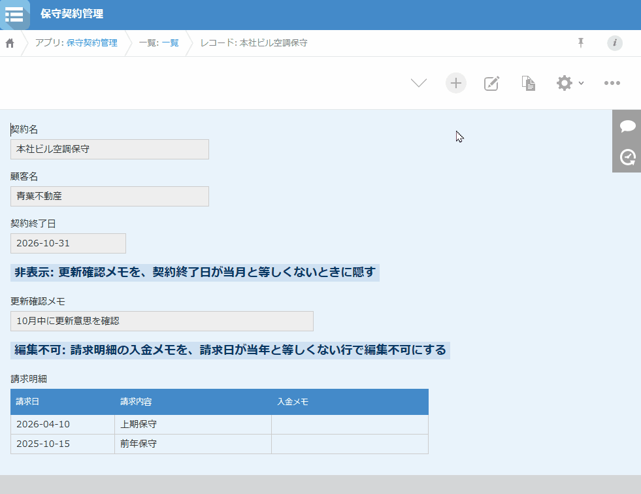This screenshot has width=641, height=494.
Task: Duplicate the record using the copy icon
Action: point(528,84)
